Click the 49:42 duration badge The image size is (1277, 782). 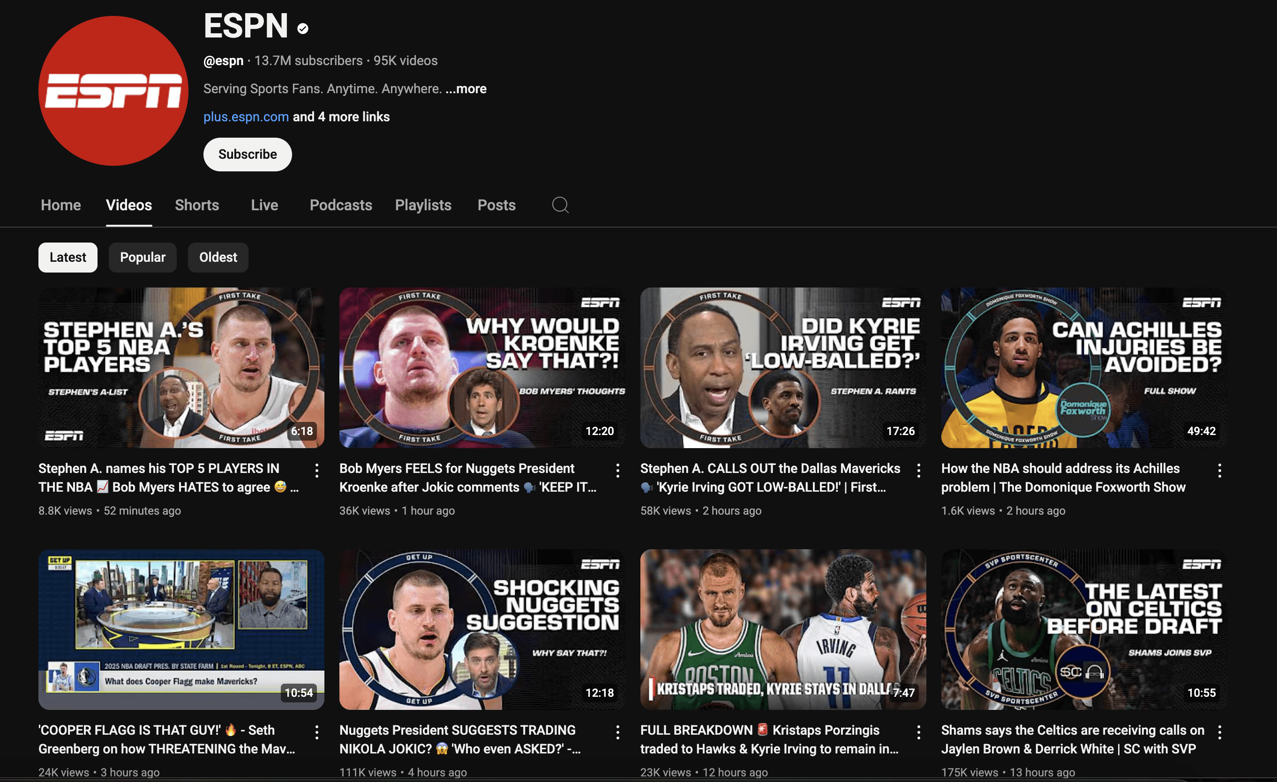(1202, 431)
